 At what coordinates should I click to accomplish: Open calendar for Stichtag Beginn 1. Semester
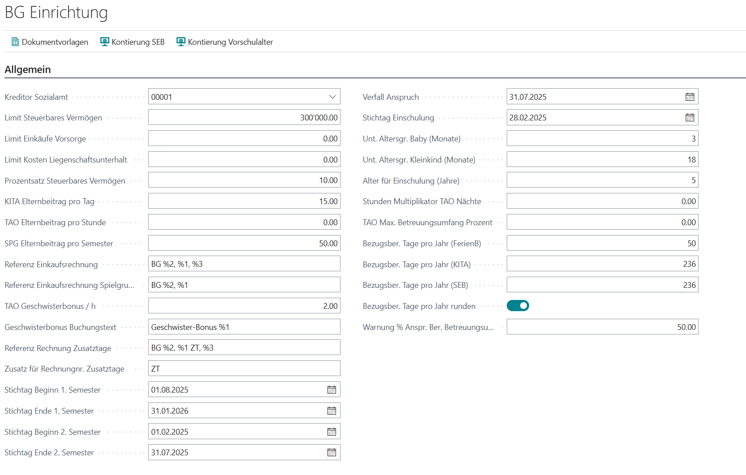(332, 389)
